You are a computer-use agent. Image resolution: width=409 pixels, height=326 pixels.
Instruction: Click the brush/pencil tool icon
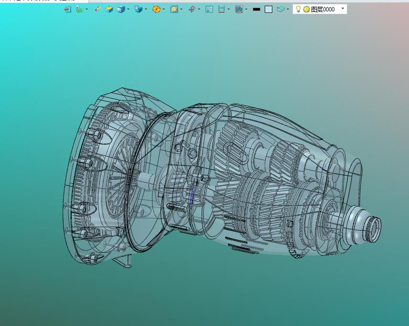click(97, 9)
